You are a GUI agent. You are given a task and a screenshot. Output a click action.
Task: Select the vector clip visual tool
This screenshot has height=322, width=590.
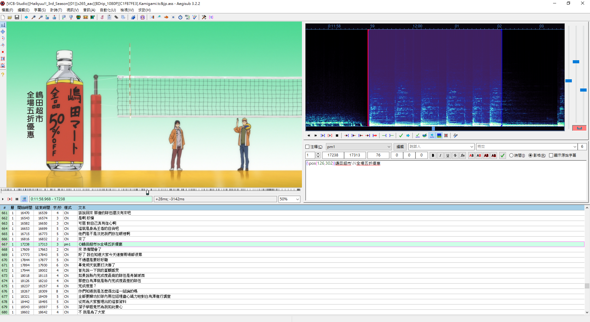click(x=3, y=65)
